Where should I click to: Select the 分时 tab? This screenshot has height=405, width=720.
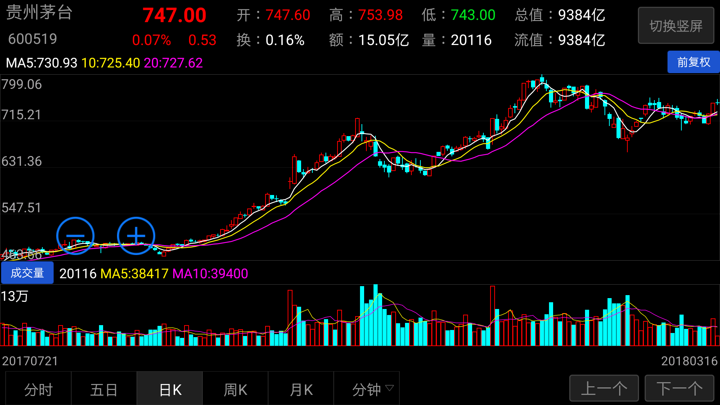(38, 388)
